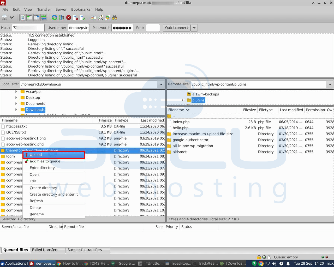The image size is (334, 267).
Task: Open Quickconnect history dropdown
Action: 194,28
